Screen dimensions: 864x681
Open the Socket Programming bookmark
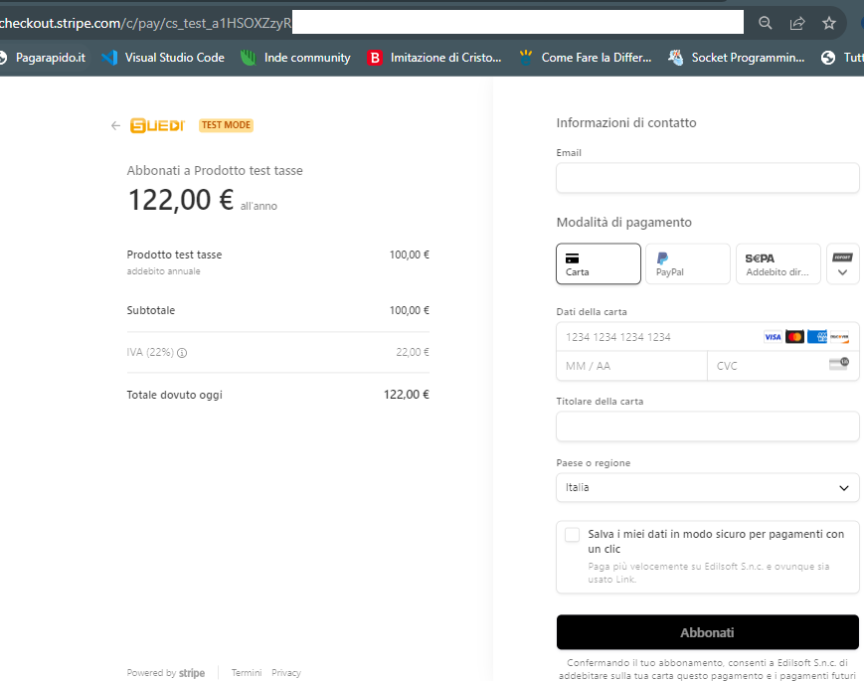737,58
